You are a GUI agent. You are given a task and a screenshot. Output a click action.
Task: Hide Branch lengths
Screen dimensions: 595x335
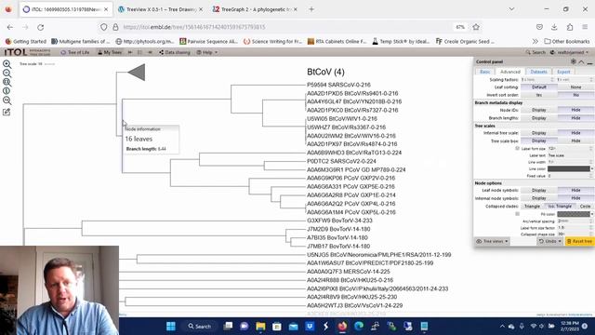(575, 118)
